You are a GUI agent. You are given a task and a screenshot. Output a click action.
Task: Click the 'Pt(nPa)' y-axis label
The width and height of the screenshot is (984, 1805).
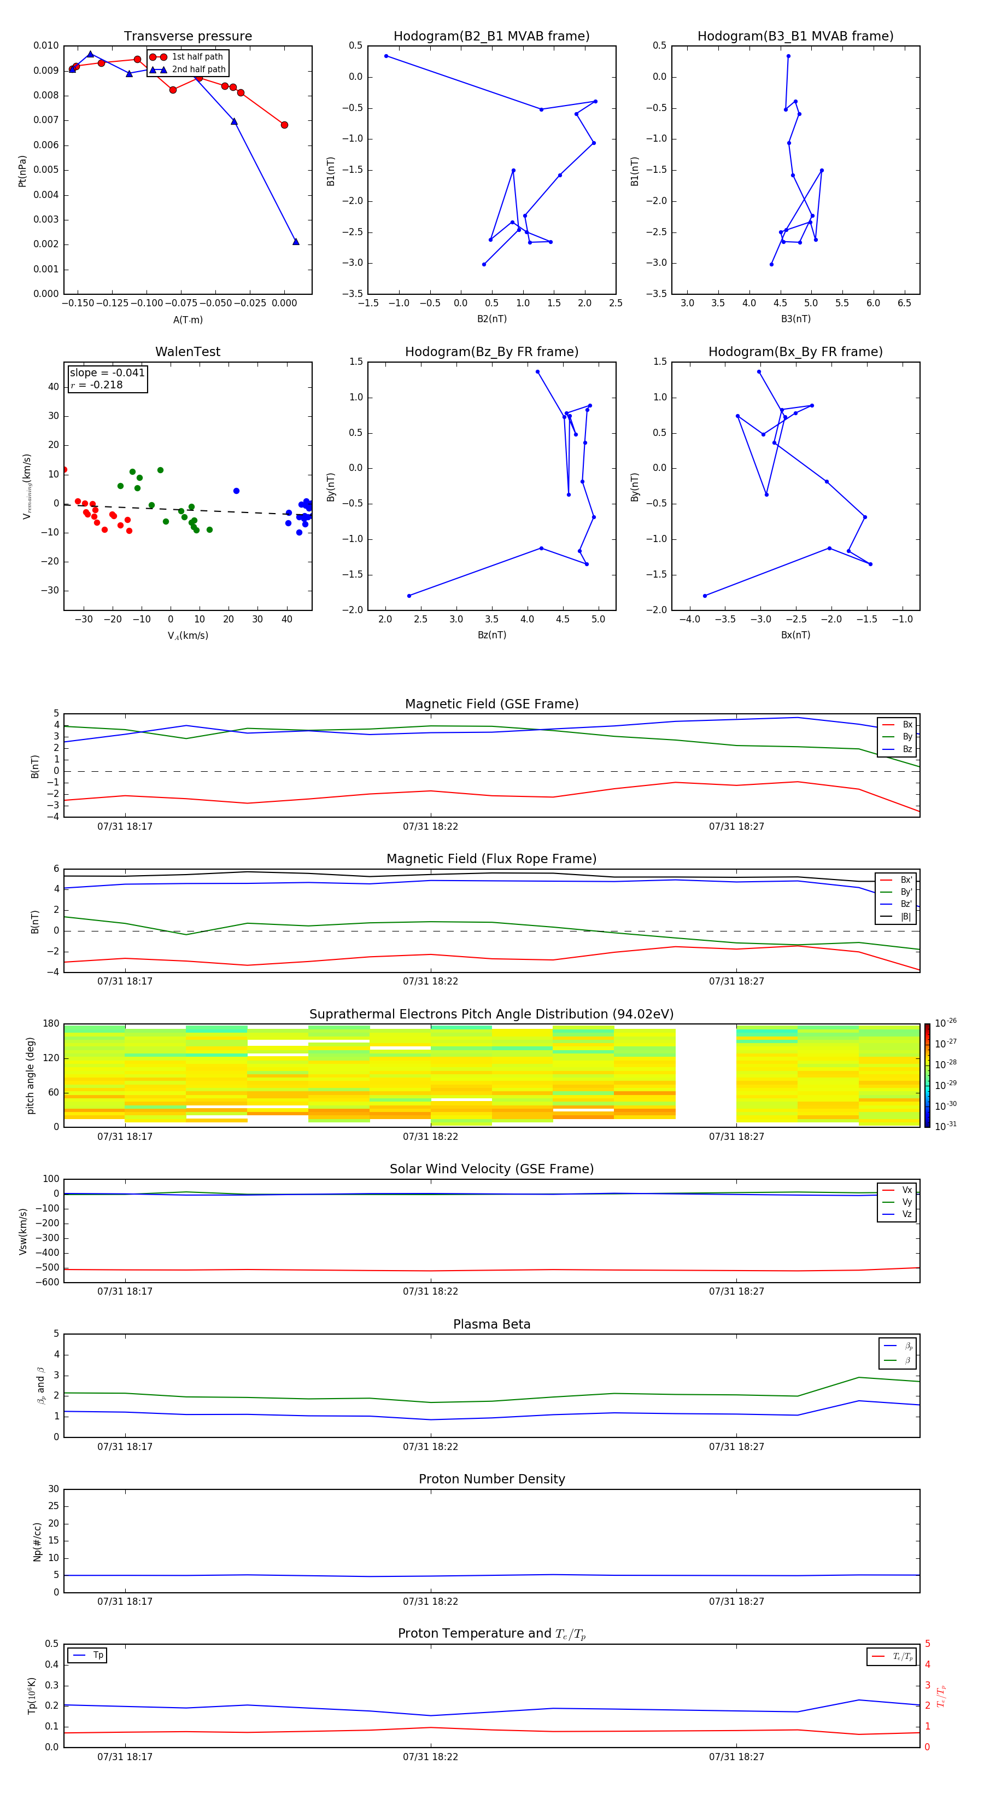pyautogui.click(x=22, y=171)
